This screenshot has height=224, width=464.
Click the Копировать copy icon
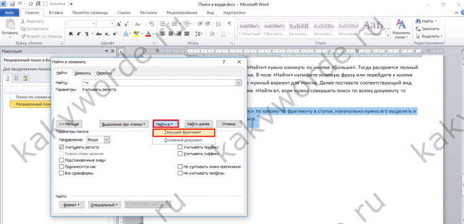(23, 28)
